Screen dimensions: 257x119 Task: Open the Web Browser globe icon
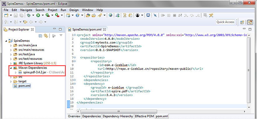[111, 15]
